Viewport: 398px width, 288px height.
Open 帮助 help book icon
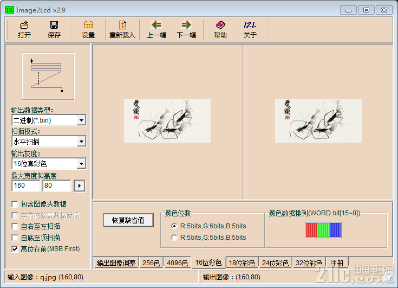[220, 29]
